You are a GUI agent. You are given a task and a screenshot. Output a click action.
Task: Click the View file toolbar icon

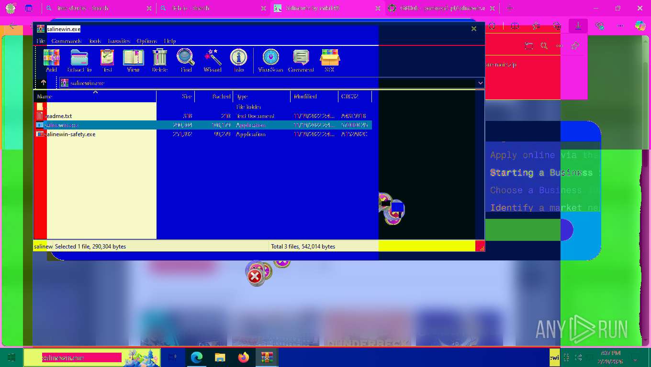[133, 61]
